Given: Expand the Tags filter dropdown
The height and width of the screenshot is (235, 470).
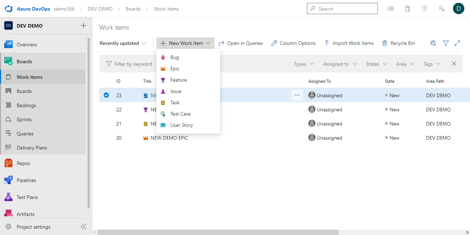Looking at the screenshot, I should tap(432, 64).
